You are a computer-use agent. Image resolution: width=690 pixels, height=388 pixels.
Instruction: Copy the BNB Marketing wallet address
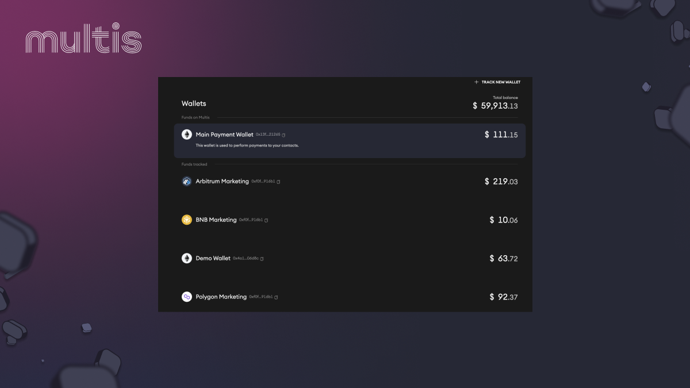tap(266, 220)
